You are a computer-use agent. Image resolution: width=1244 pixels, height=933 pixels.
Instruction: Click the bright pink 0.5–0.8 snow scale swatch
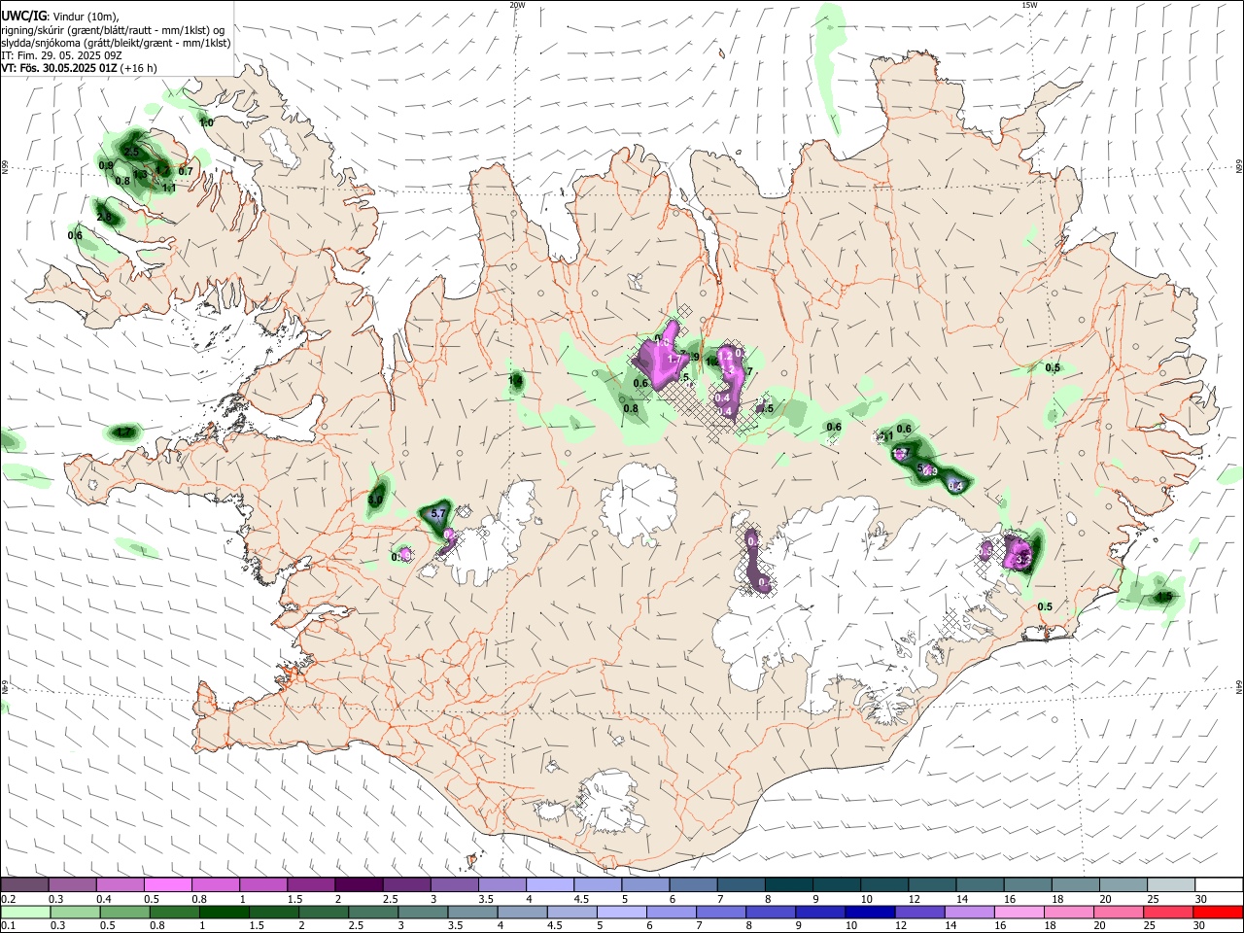click(167, 885)
